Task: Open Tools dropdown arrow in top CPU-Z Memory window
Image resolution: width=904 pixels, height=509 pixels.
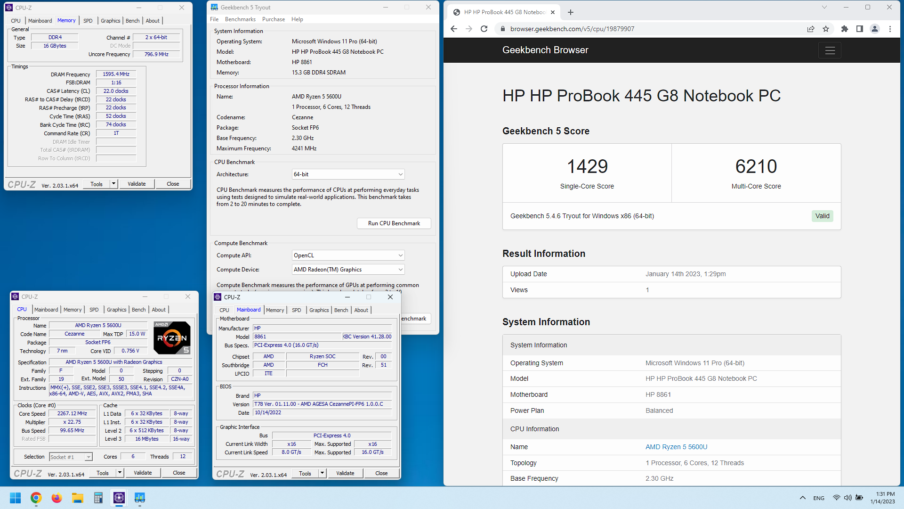Action: click(x=113, y=184)
